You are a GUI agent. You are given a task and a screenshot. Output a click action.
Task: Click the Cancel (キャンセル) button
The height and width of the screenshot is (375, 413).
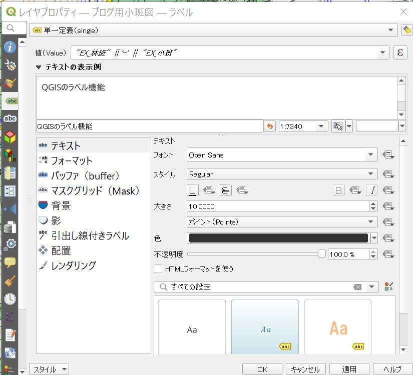point(305,369)
